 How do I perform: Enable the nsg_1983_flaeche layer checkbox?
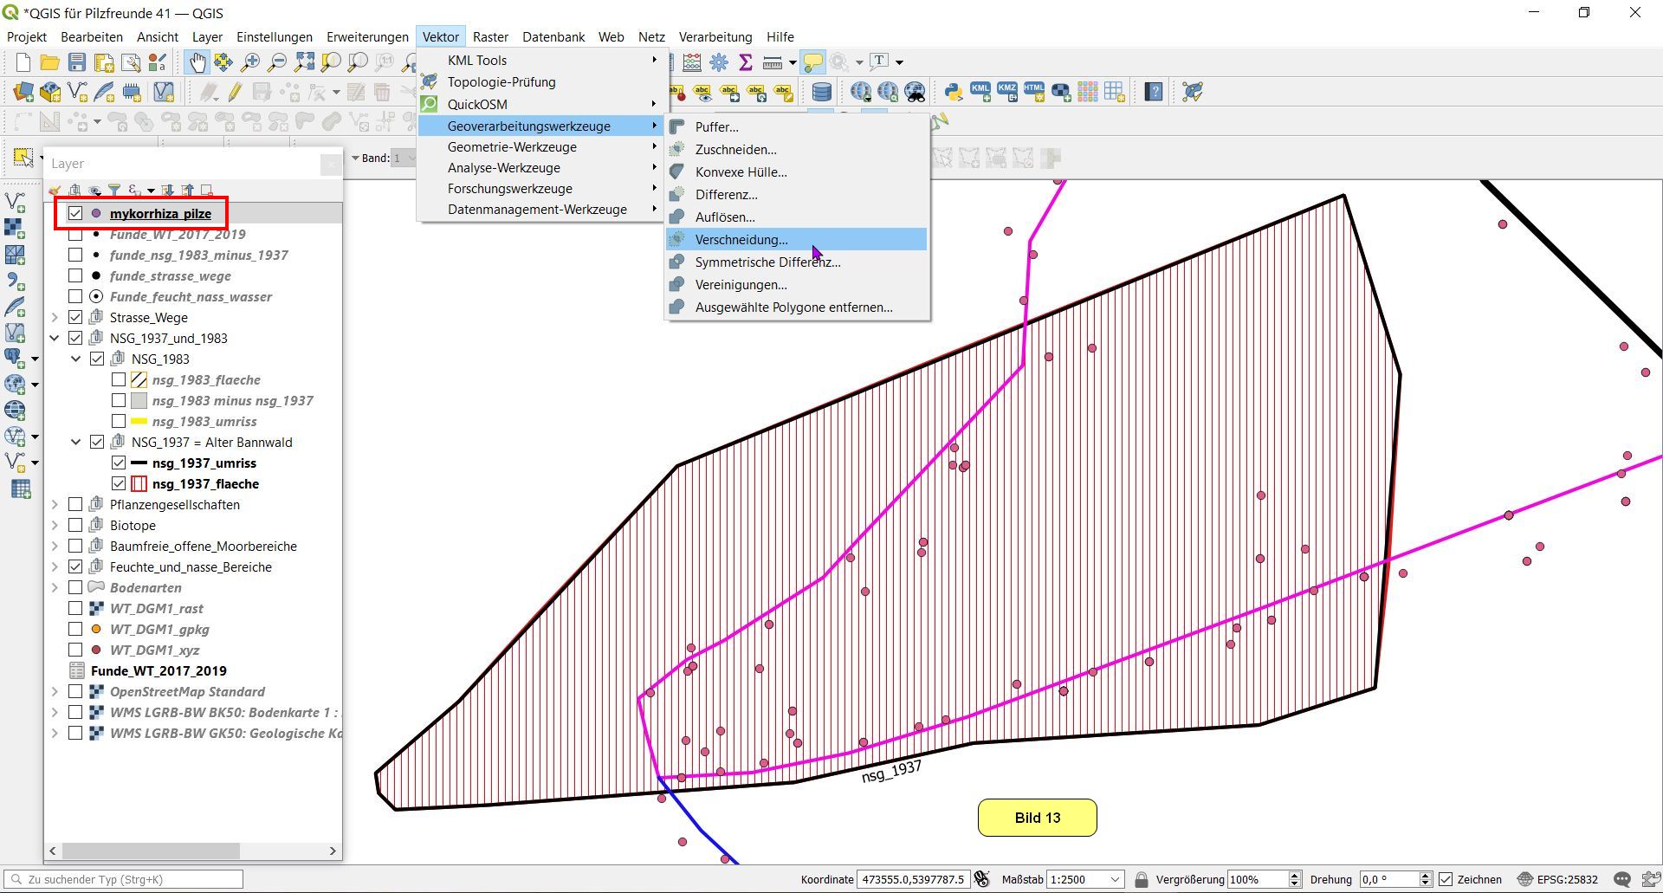point(119,379)
